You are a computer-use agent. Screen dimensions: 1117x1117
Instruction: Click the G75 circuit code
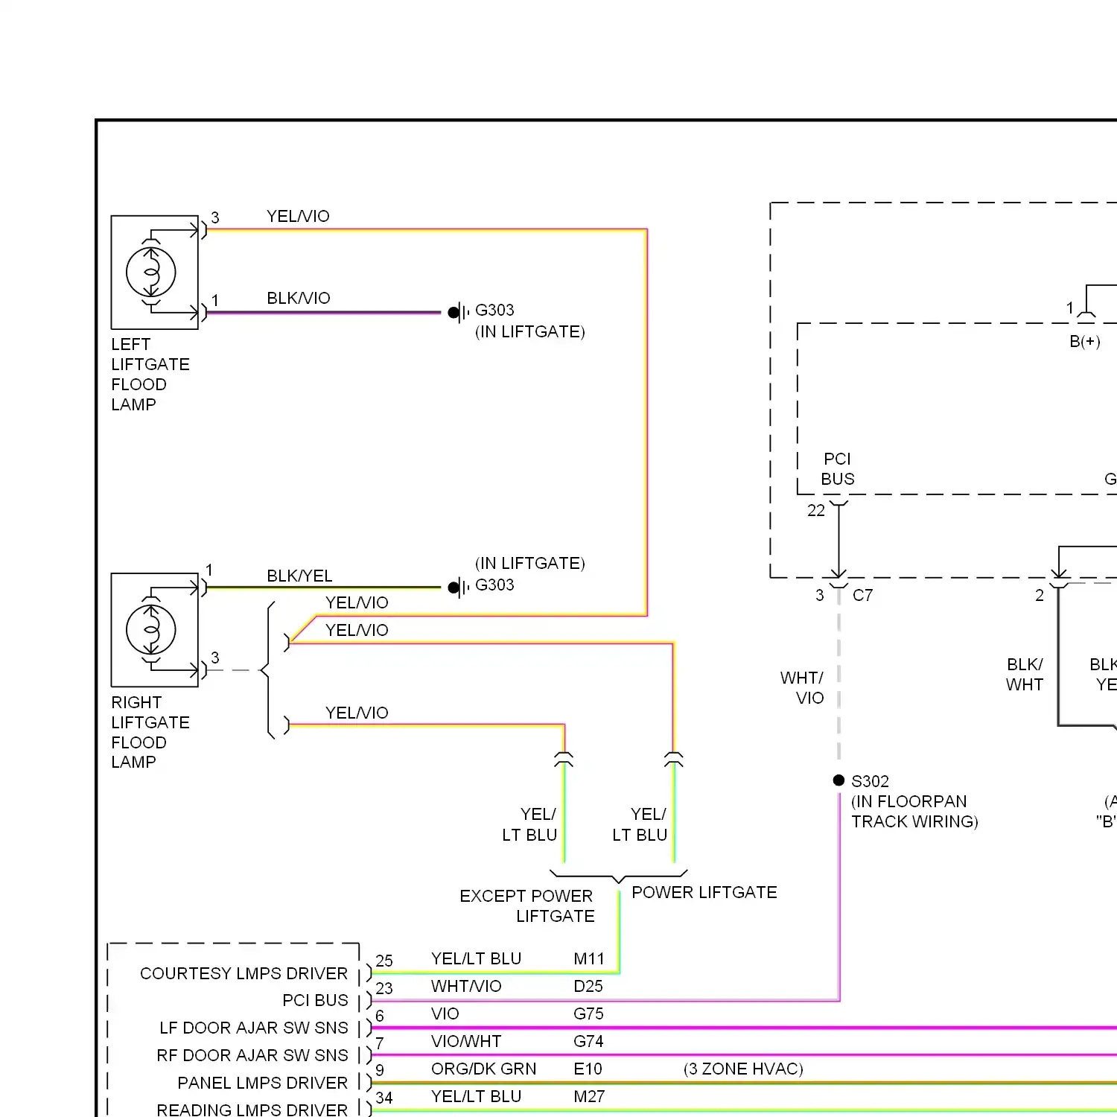[x=588, y=1013]
